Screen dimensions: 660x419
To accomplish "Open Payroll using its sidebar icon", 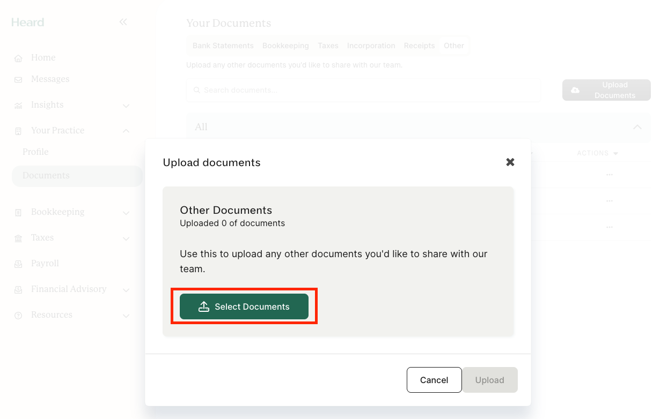I will coord(19,263).
